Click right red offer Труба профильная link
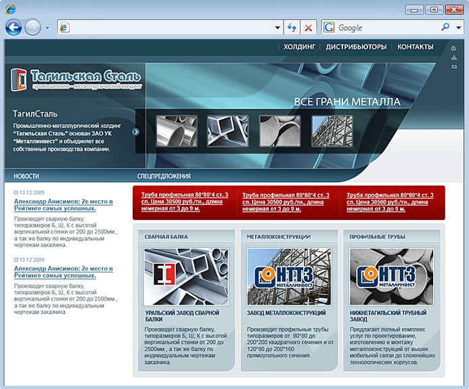 point(390,202)
